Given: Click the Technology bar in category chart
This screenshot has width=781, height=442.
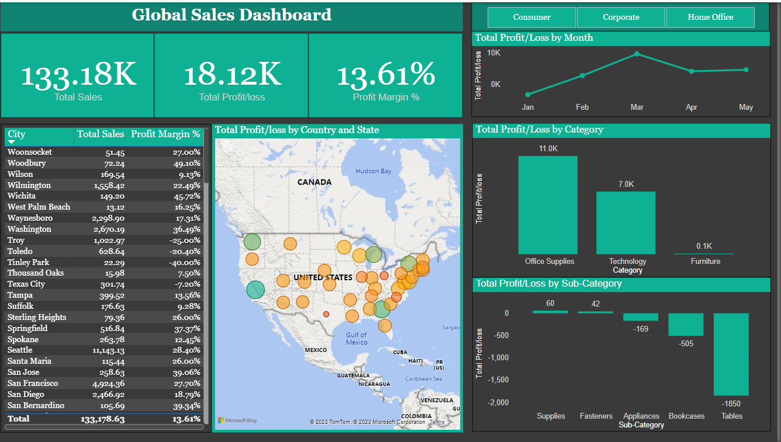Looking at the screenshot, I should click(626, 222).
